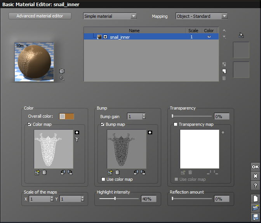Click the question mark help icon
This screenshot has height=223, width=261.
click(x=255, y=185)
